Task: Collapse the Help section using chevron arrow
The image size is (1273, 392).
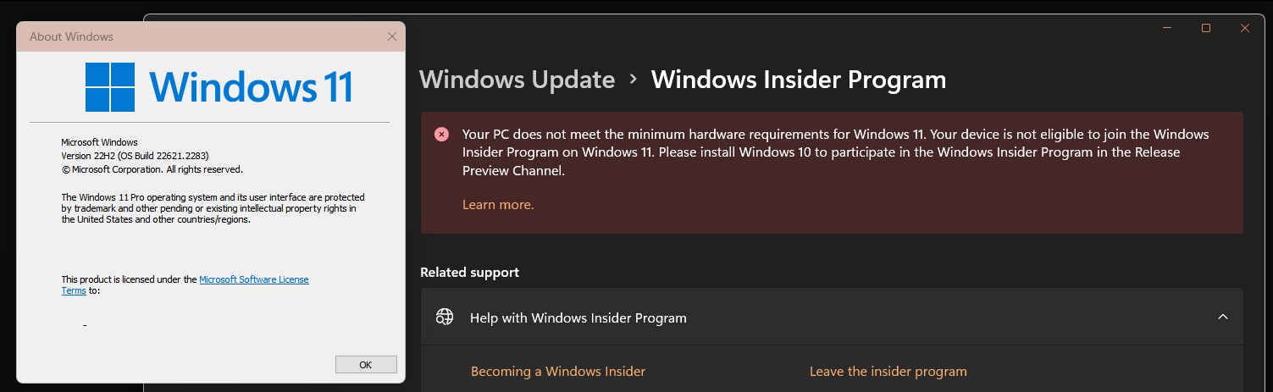Action: point(1222,317)
